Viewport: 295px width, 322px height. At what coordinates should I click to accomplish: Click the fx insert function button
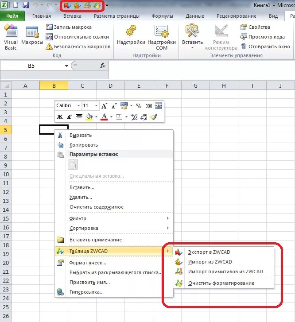tap(102, 66)
